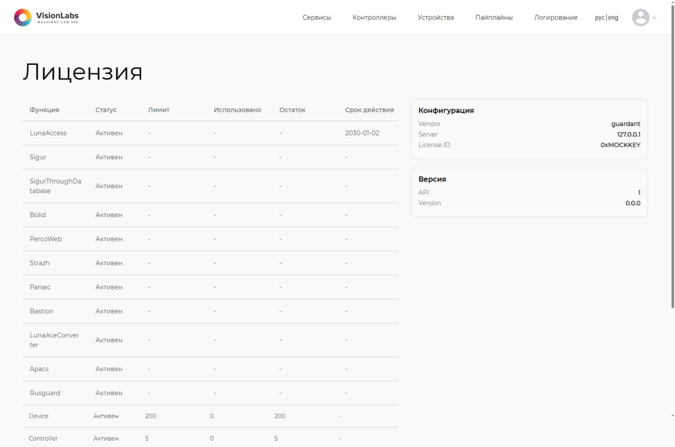This screenshot has width=675, height=447.
Task: Select the Sigur function cell
Action: 38,157
